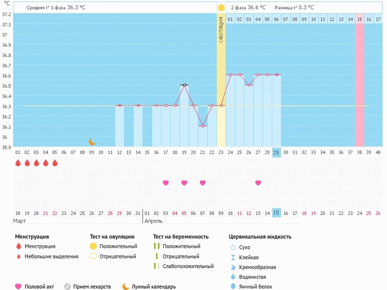Image resolution: width=387 pixels, height=290 pixels.
Task: Click the menstruation drop on cycle day 05
Action: [55, 163]
